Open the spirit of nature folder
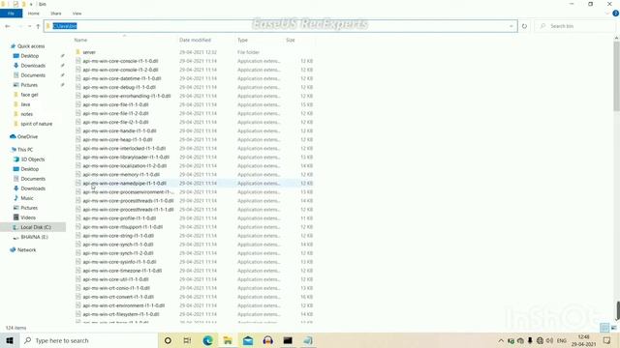 [x=37, y=124]
